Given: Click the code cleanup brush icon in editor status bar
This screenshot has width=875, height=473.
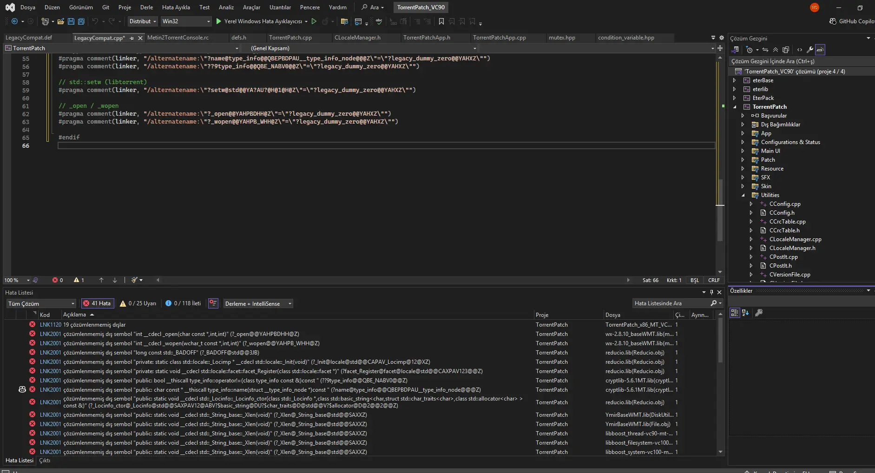Looking at the screenshot, I should [x=134, y=280].
